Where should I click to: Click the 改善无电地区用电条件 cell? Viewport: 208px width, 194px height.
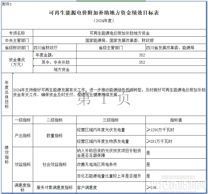pos(111,164)
